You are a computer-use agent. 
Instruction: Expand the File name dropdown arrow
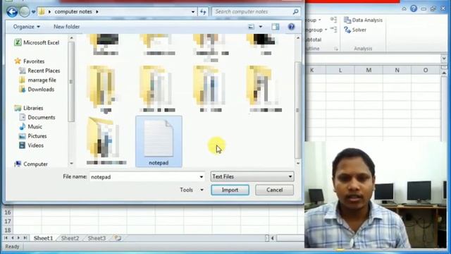click(202, 177)
